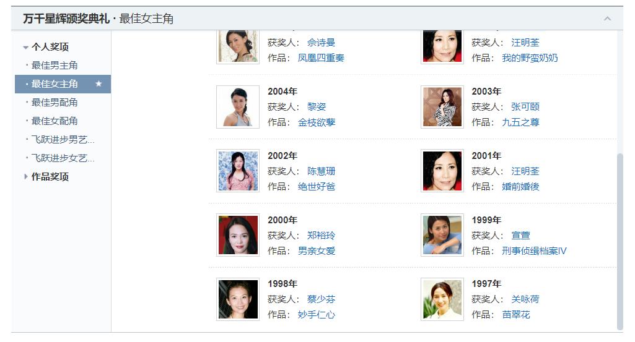The image size is (635, 342).
Task: Open 飞跃进步女艺 category
Action: pos(63,158)
